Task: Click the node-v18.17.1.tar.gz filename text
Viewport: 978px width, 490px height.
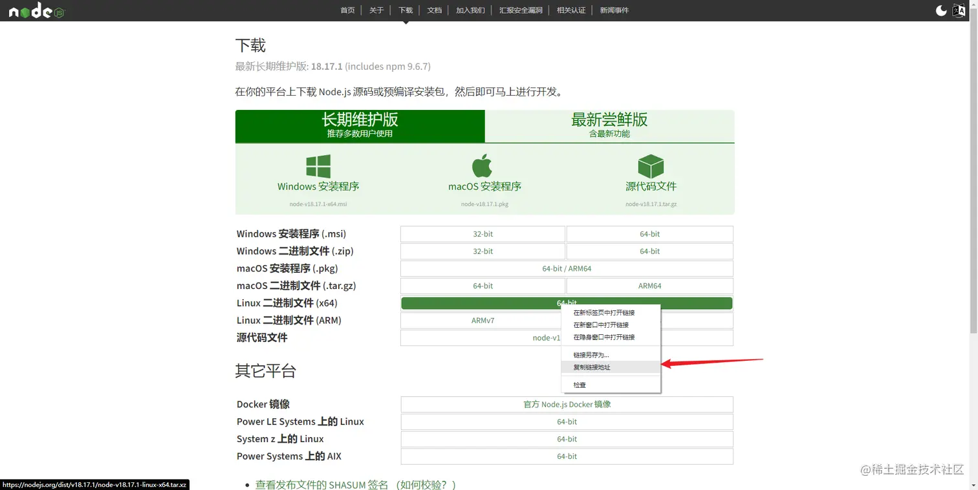Action: click(651, 204)
